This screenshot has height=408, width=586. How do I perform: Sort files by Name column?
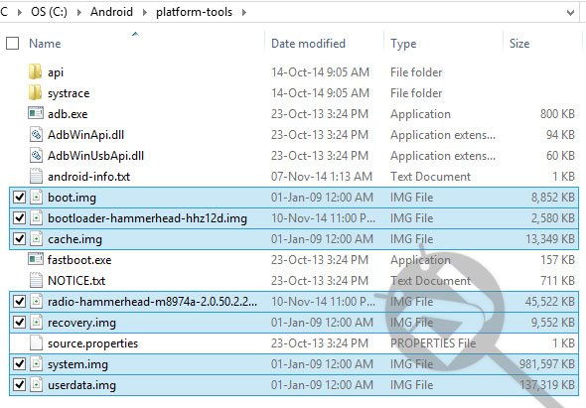(x=45, y=44)
